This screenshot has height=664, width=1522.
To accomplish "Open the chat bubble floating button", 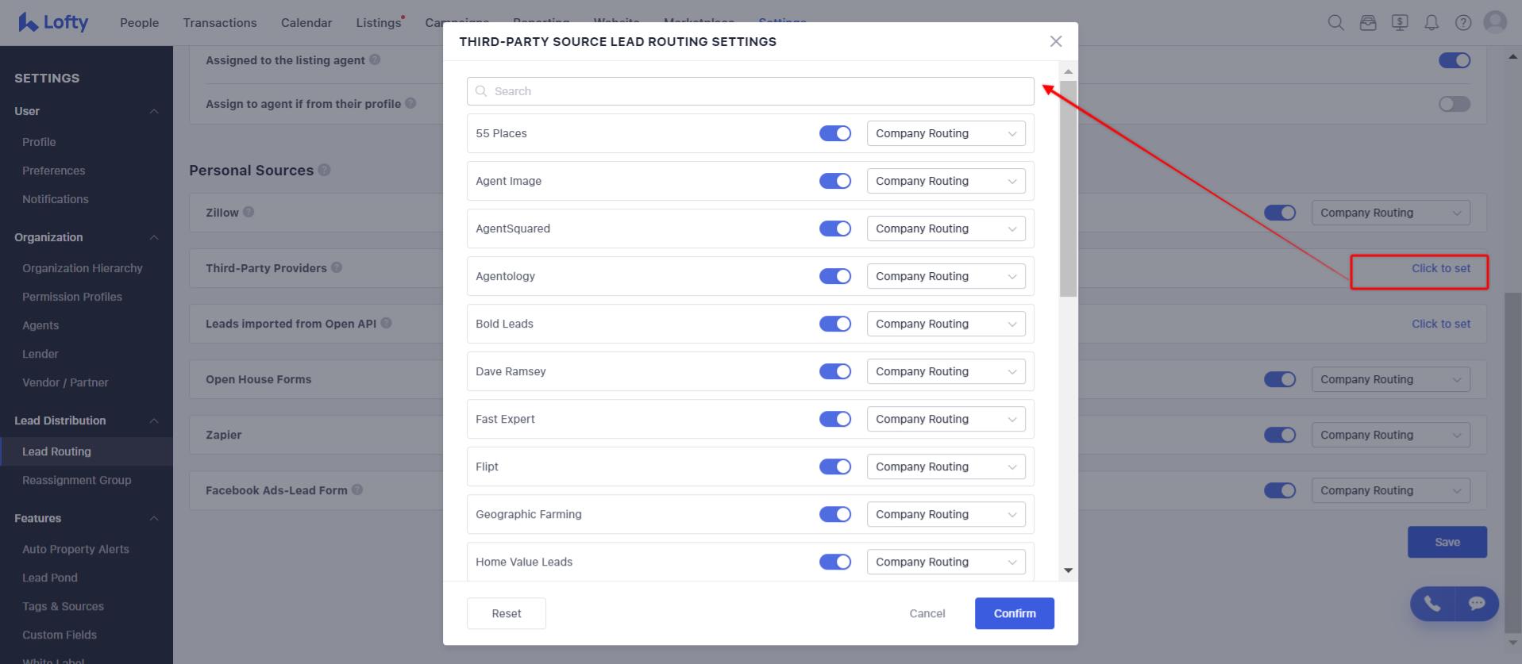I will click(1477, 604).
